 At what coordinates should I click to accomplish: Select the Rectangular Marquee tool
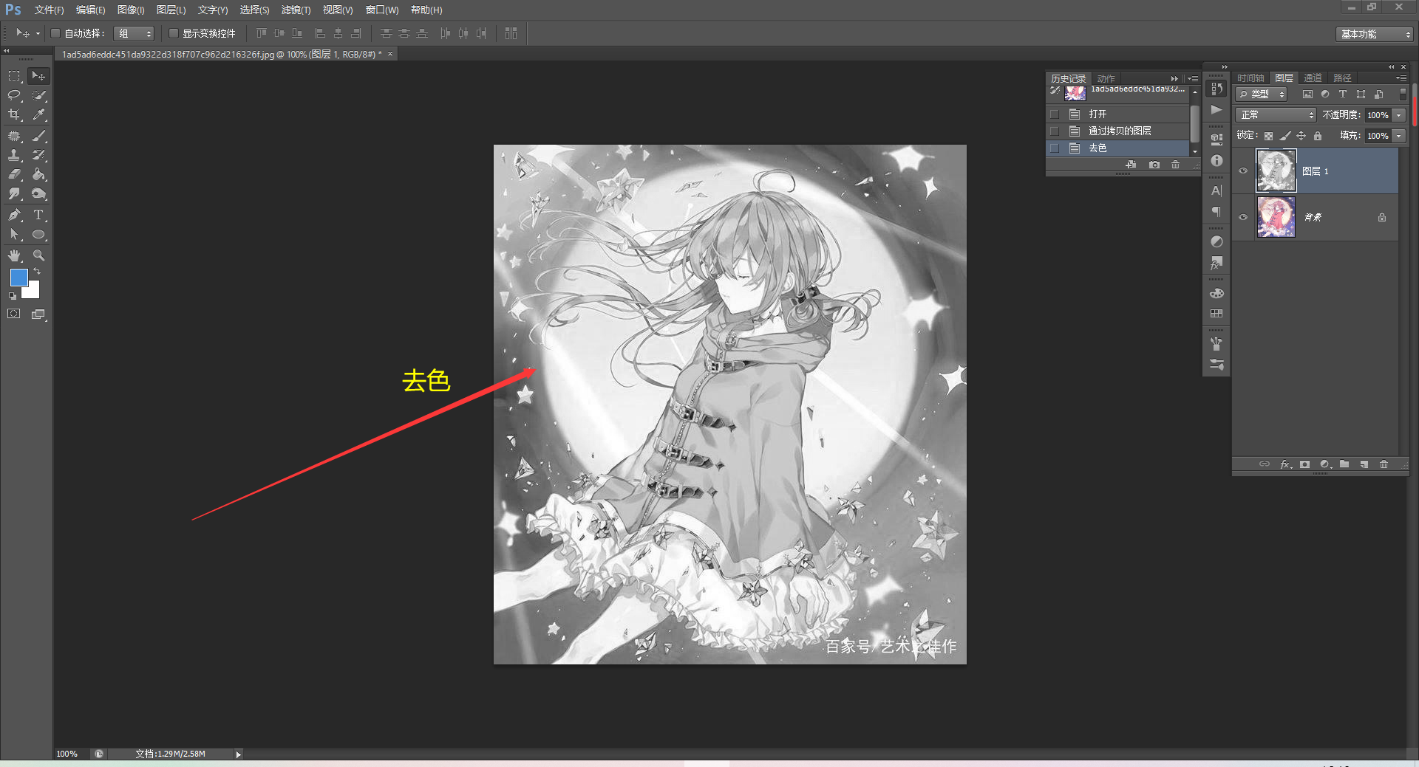[14, 75]
